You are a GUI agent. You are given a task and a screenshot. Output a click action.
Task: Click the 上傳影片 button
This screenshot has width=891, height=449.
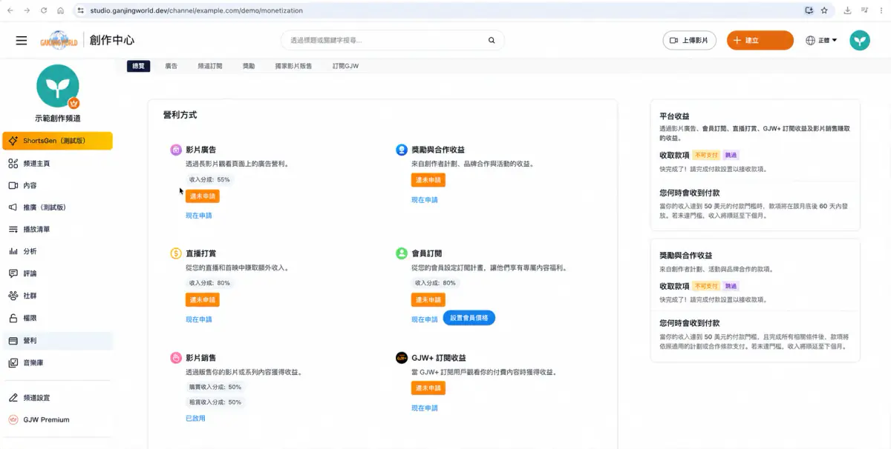pyautogui.click(x=689, y=41)
